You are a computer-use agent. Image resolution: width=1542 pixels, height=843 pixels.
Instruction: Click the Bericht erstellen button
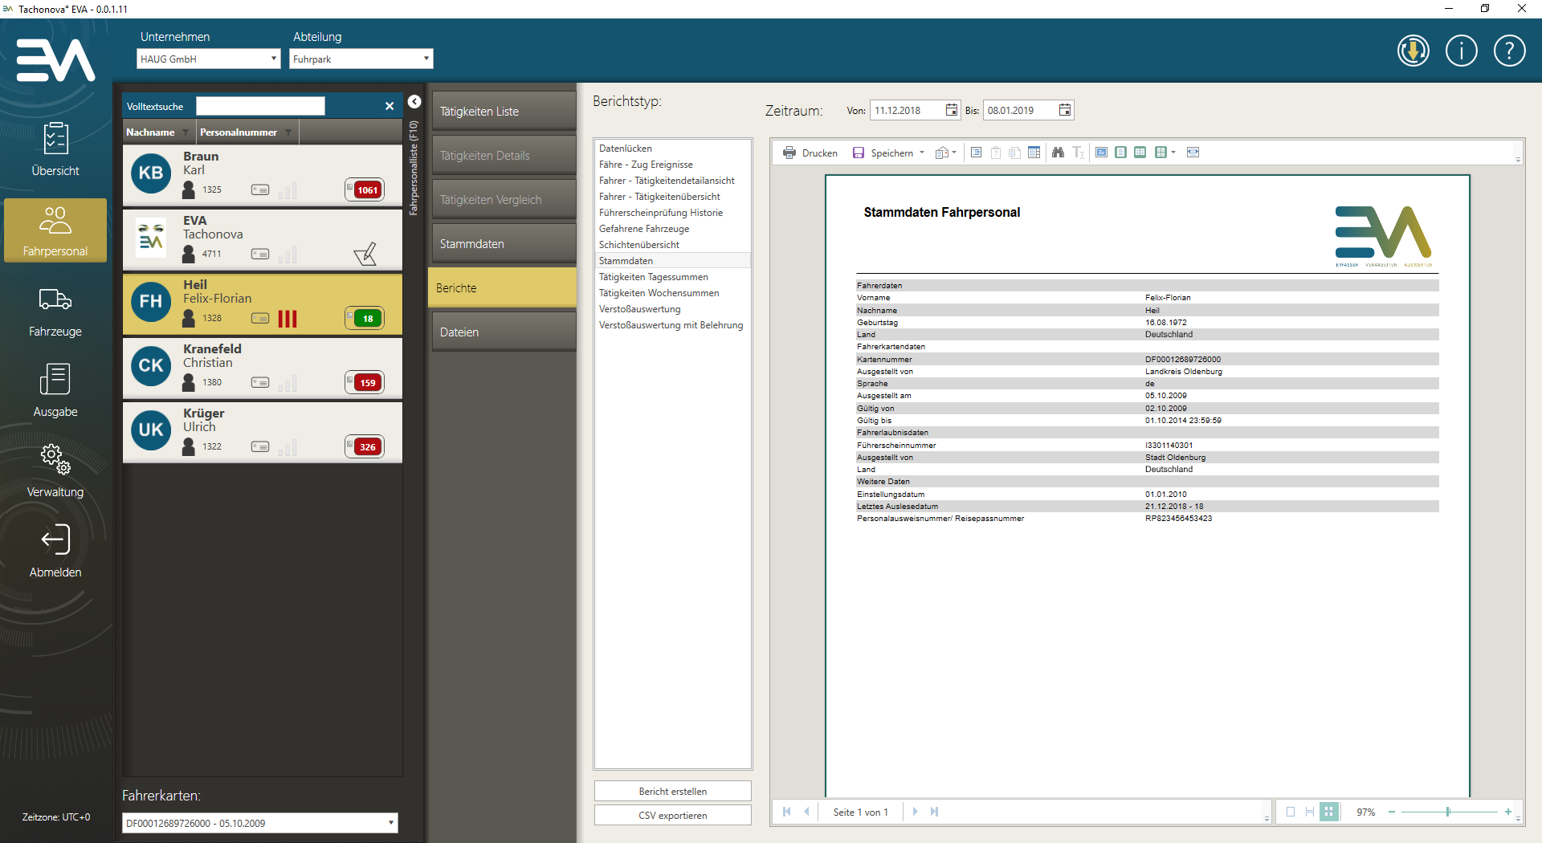point(672,792)
